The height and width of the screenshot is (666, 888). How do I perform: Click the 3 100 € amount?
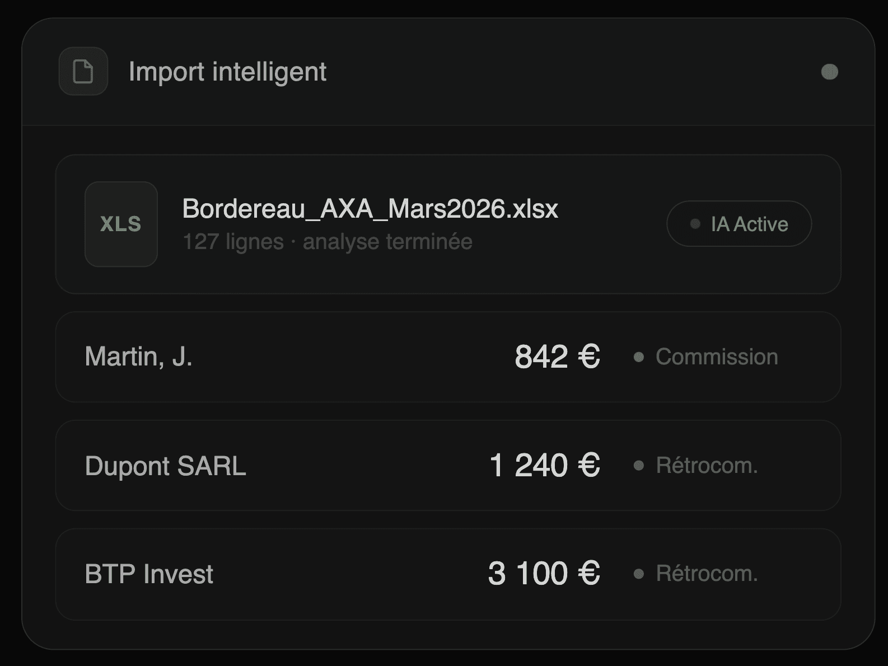(x=544, y=574)
